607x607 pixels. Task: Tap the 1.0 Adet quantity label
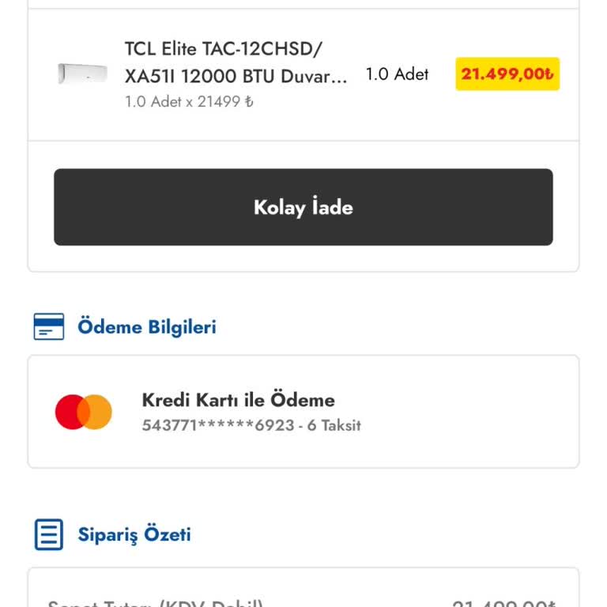(x=398, y=74)
